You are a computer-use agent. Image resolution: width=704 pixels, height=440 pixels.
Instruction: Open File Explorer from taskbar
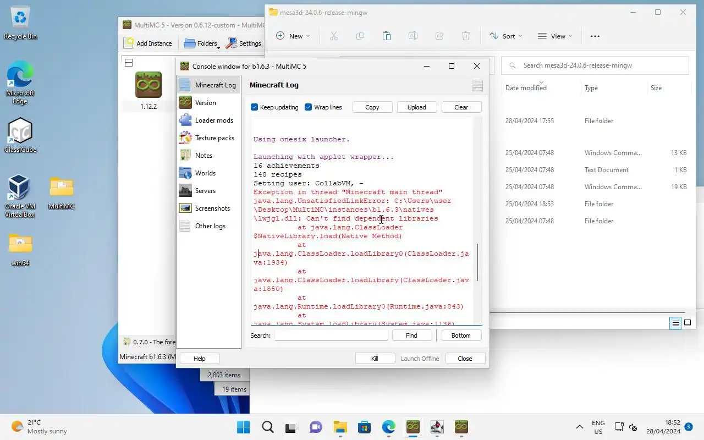click(x=340, y=427)
